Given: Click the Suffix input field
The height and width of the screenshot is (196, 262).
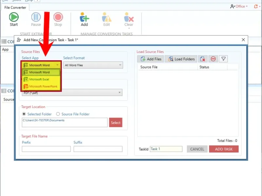Looking at the screenshot, I should [98, 149].
